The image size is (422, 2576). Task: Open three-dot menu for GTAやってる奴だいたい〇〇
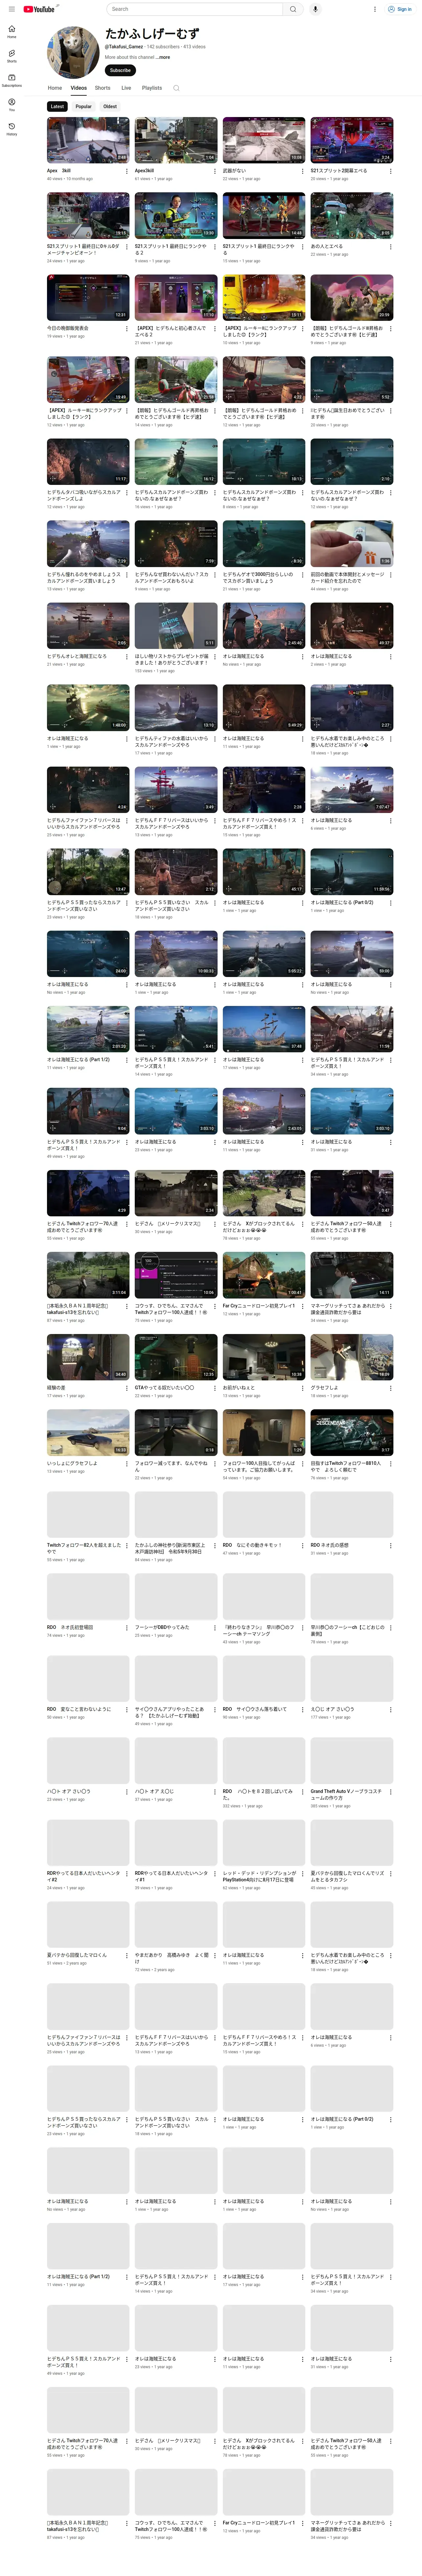(x=214, y=1388)
